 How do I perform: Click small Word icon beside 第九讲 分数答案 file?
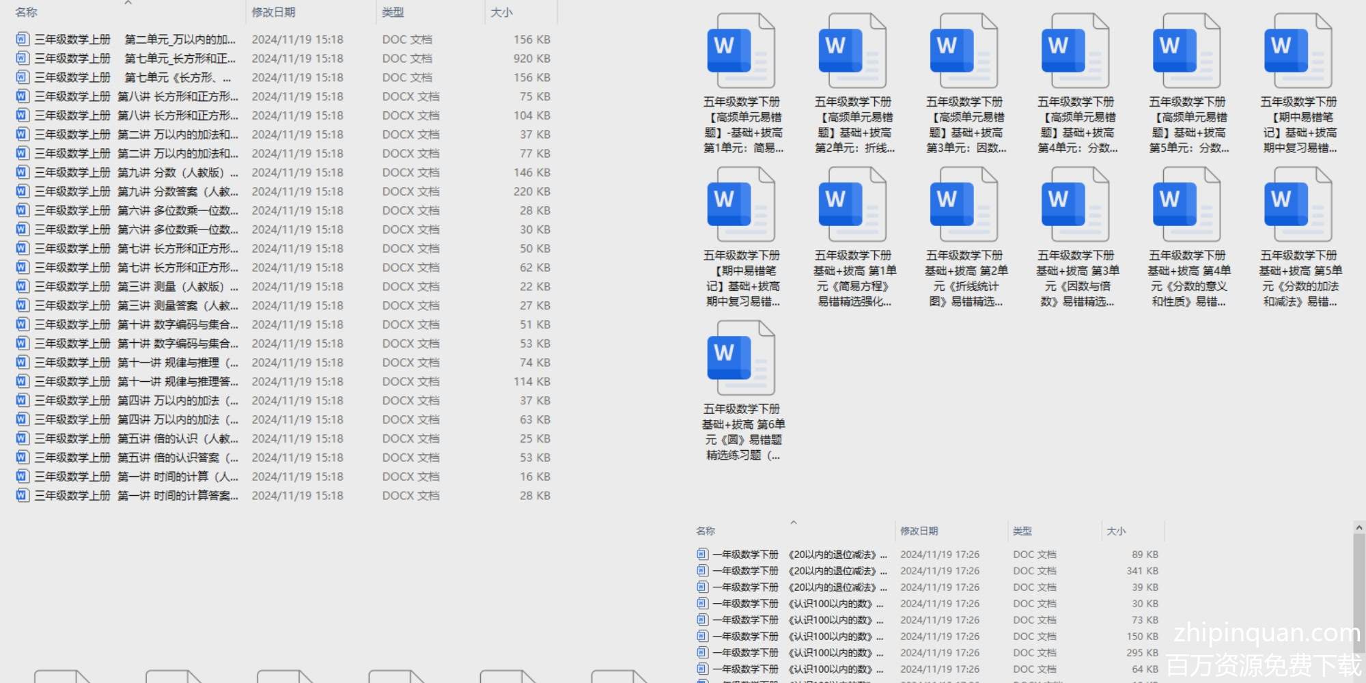[23, 191]
